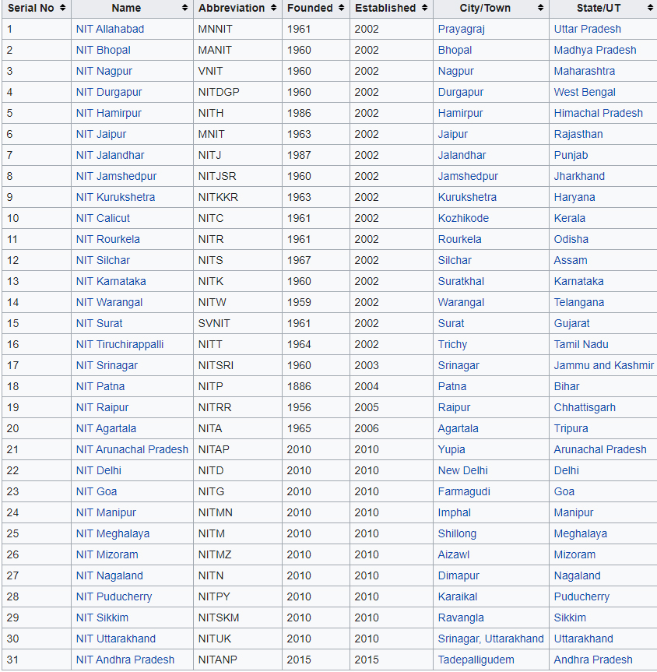Image resolution: width=657 pixels, height=672 pixels.
Task: Open Suratkhal city link
Action: point(461,281)
